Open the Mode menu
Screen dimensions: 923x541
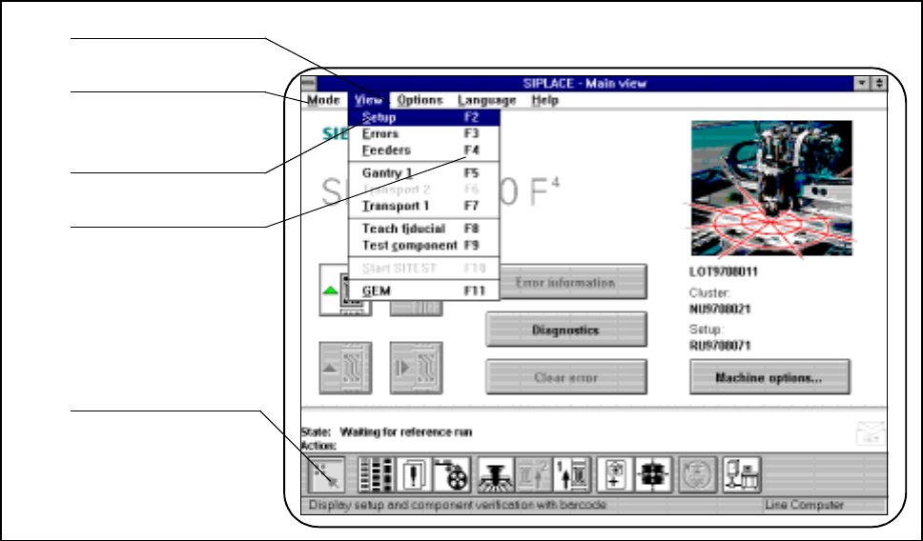point(324,100)
